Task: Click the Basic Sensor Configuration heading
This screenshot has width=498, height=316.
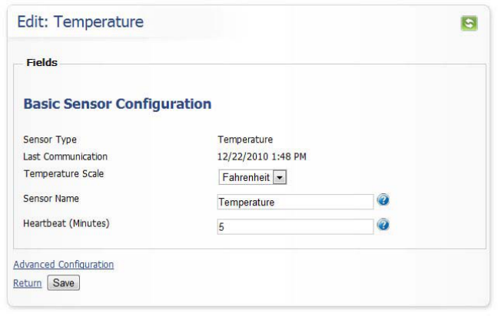Action: (x=118, y=104)
